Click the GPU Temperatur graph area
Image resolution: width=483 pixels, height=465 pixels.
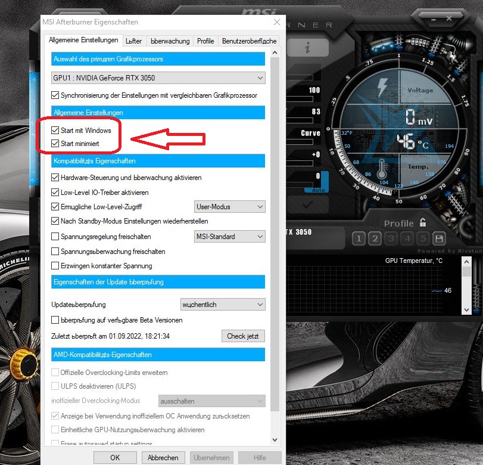pos(365,290)
